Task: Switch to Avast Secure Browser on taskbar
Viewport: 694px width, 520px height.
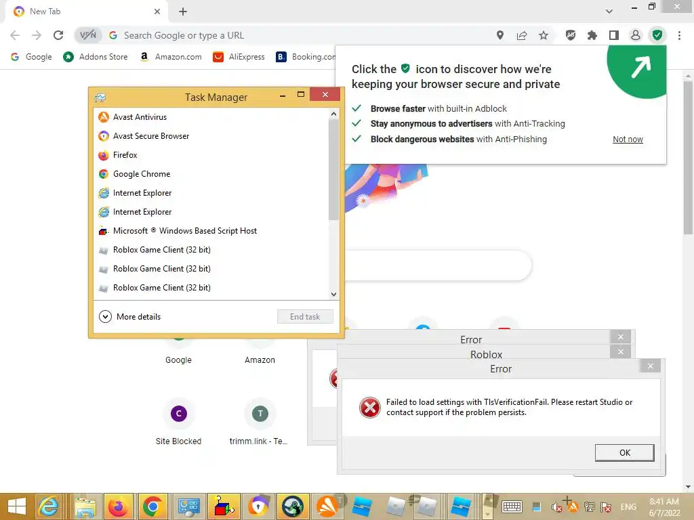Action: (258, 506)
